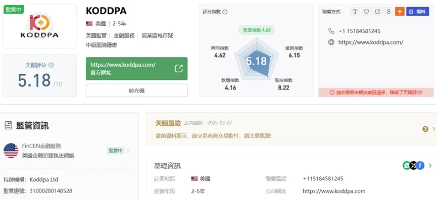Click the 金融服務 tag
The image size is (437, 199).
coord(124,36)
